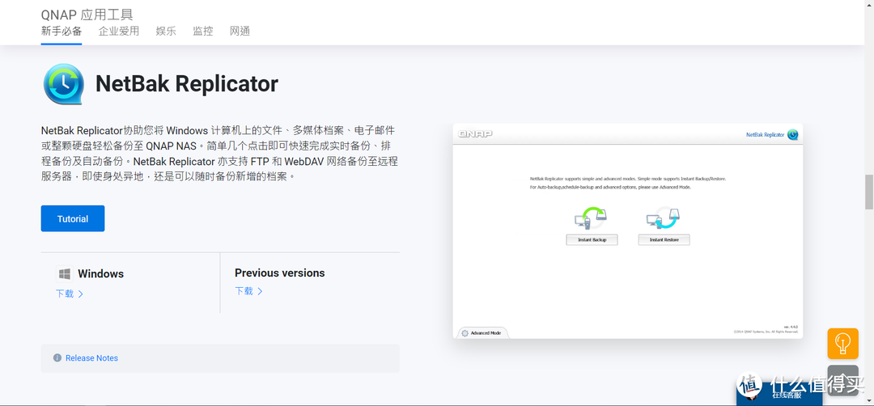Click the 下载 link under Previous versions
The height and width of the screenshot is (406, 874).
[248, 290]
